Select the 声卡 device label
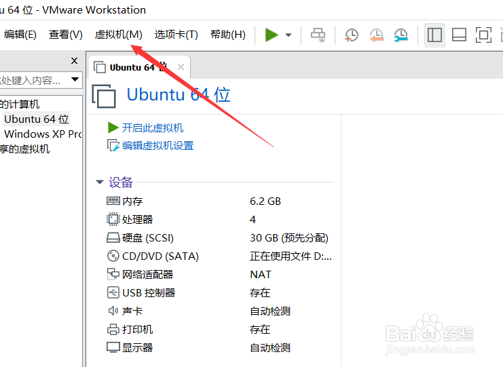The image size is (503, 367). pos(132,311)
